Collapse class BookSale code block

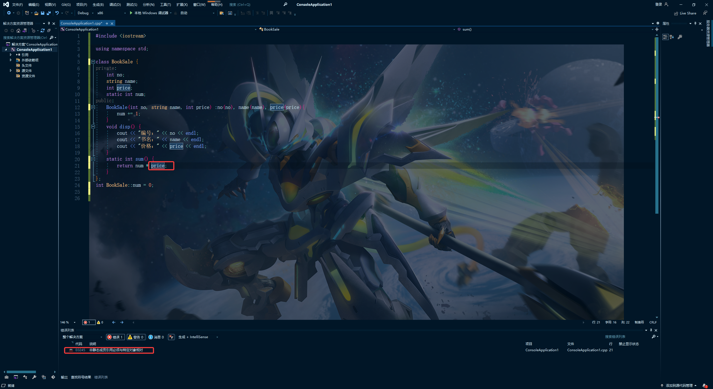(x=93, y=62)
